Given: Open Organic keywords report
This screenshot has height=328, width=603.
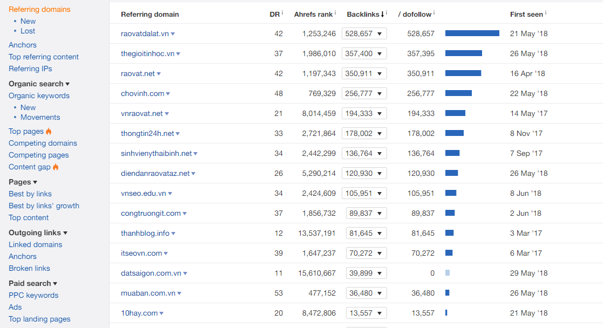Looking at the screenshot, I should [x=39, y=95].
